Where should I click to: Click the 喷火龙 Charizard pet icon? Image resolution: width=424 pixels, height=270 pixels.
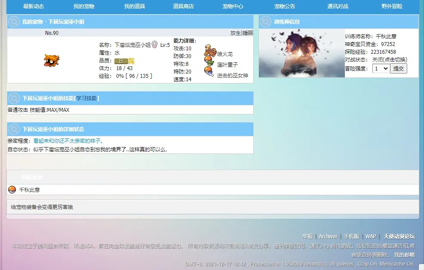[210, 50]
